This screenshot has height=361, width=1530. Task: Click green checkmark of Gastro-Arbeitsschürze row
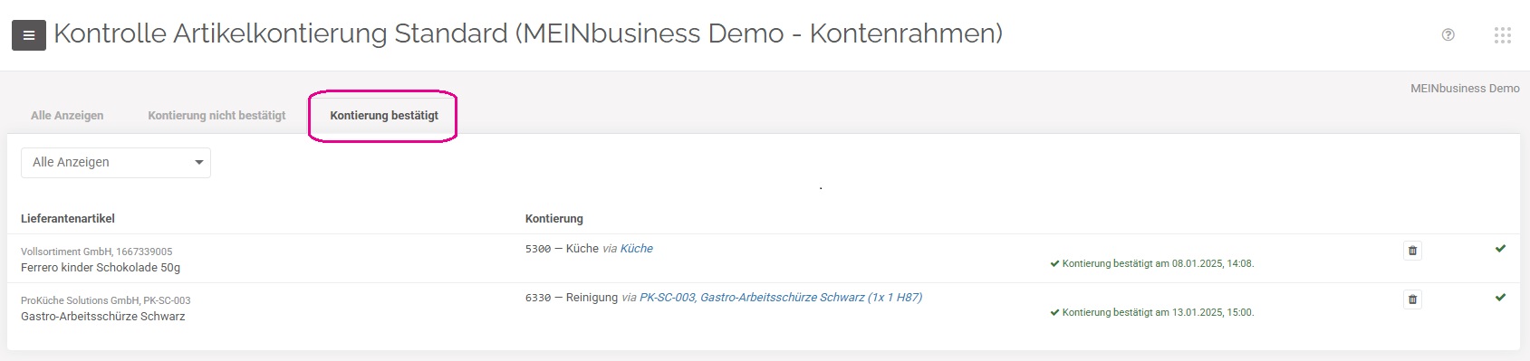coord(1500,297)
